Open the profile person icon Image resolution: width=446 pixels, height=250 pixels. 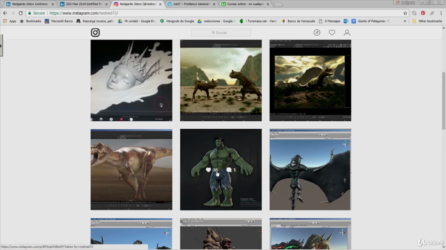(347, 33)
